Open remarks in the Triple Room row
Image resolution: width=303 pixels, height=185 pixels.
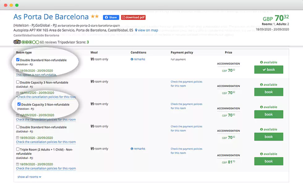(x=139, y=149)
